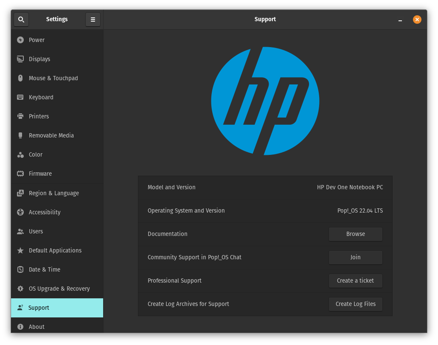Open the About label in sidebar
Screen dimensions: 438x345
tap(36, 327)
